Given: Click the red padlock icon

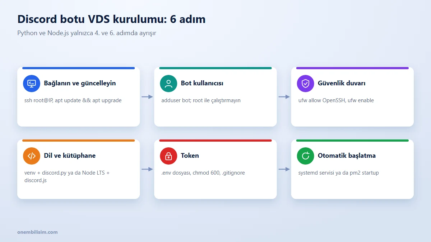Looking at the screenshot, I should [x=168, y=156].
